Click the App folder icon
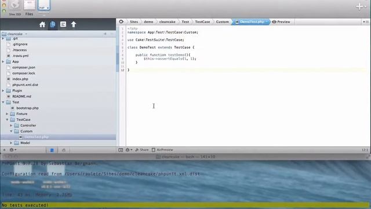 click(9, 62)
